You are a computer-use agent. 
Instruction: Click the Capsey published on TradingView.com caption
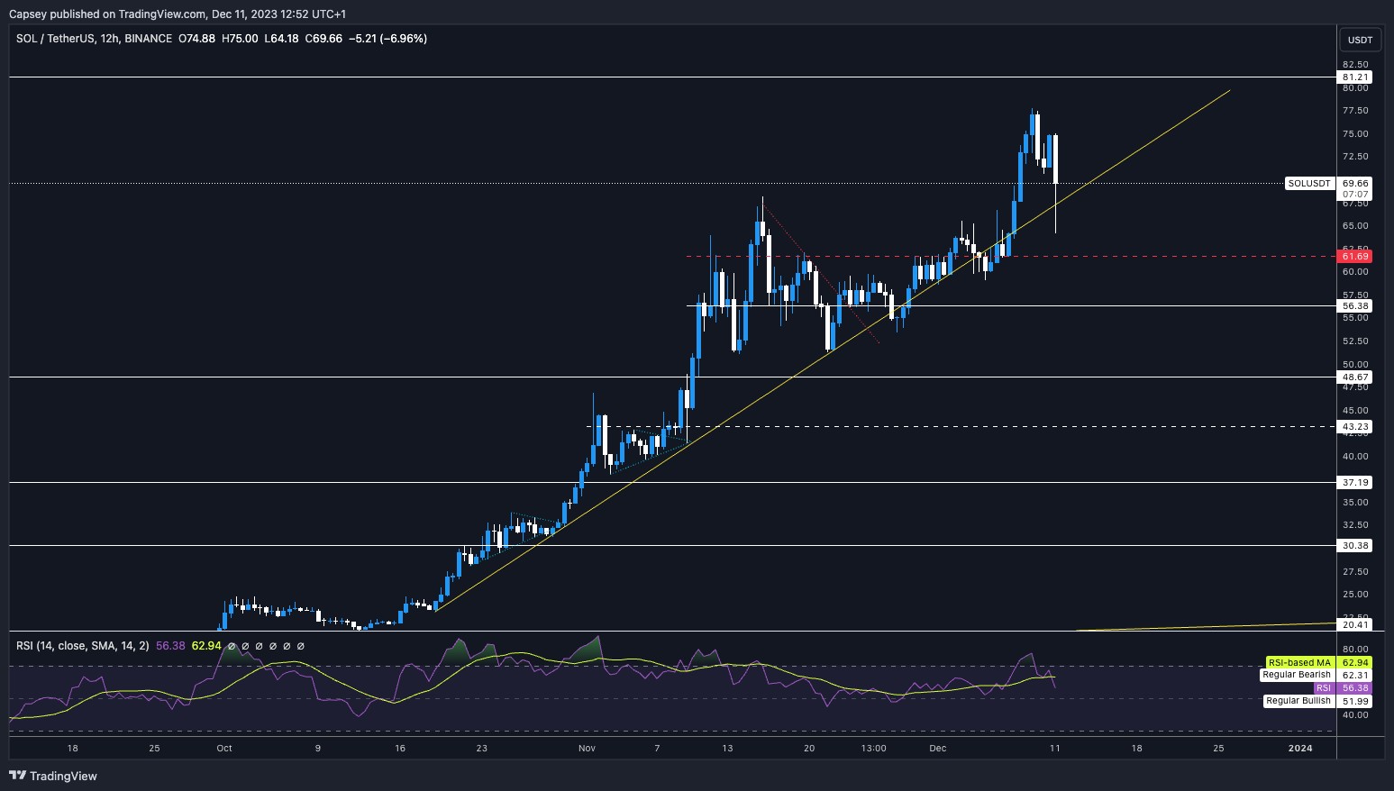[x=178, y=14]
